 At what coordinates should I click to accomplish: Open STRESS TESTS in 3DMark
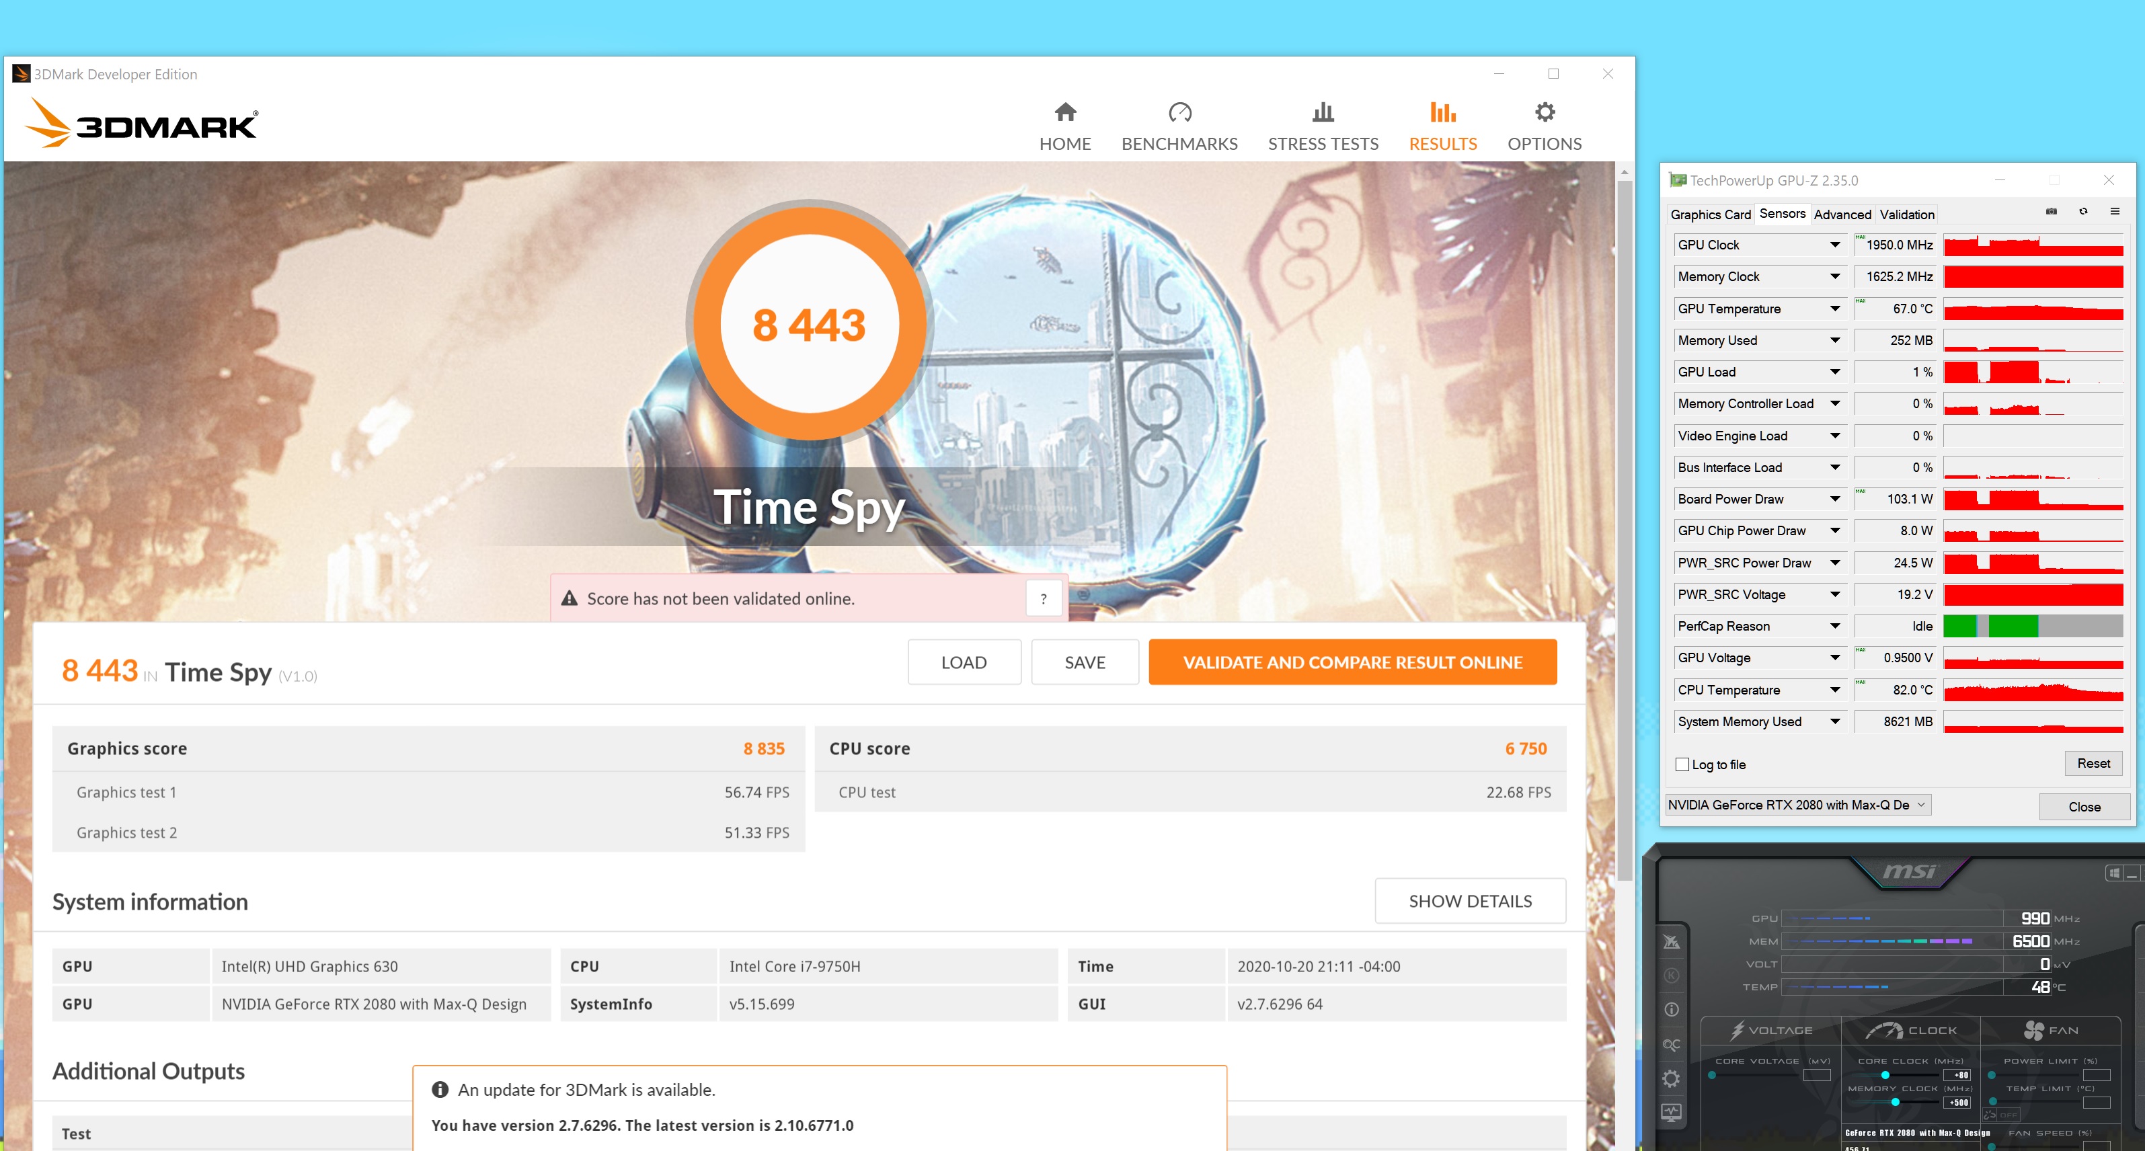point(1323,128)
